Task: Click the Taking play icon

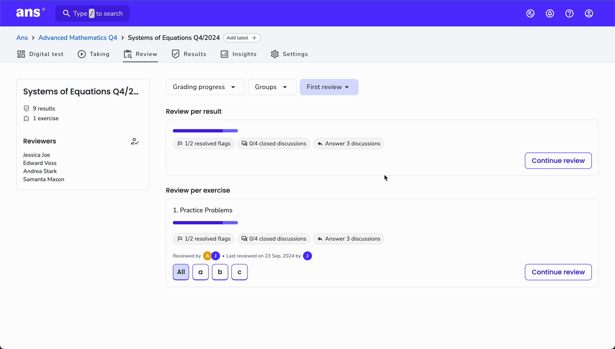Action: pyautogui.click(x=81, y=54)
